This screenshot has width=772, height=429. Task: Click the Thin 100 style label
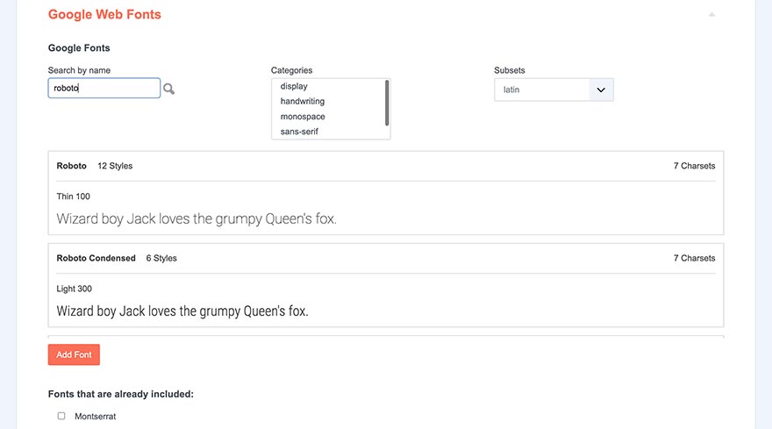click(74, 197)
